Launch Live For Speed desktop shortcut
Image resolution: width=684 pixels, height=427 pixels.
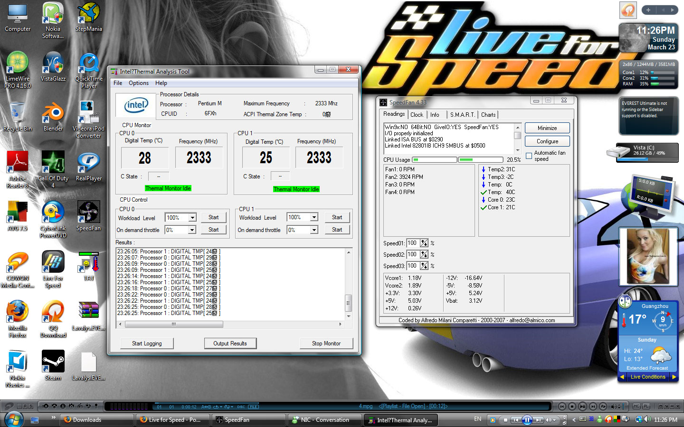(53, 269)
